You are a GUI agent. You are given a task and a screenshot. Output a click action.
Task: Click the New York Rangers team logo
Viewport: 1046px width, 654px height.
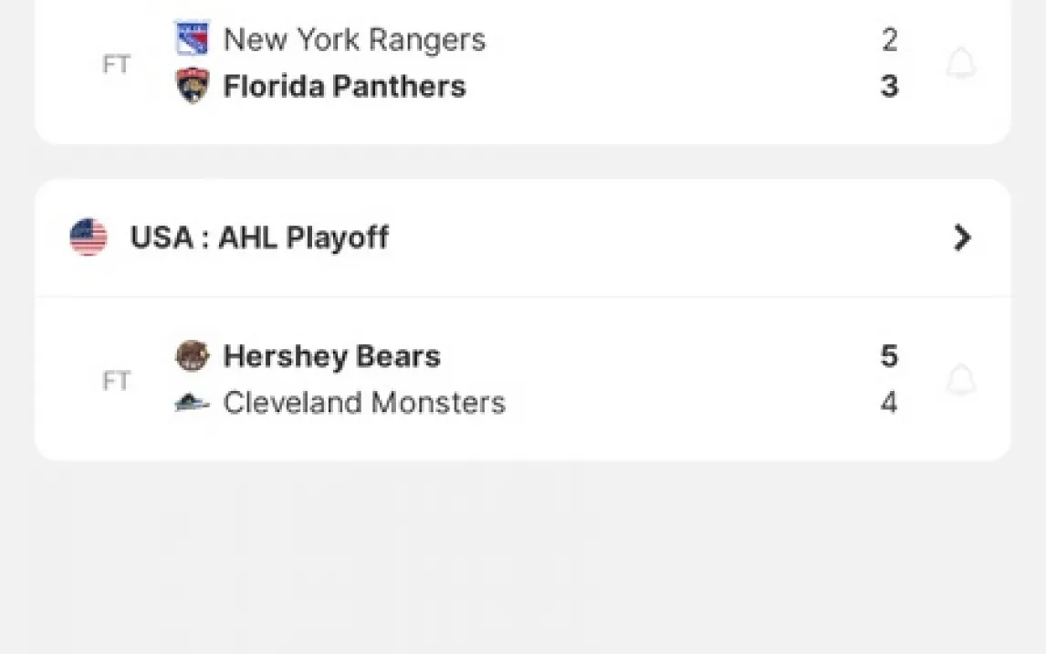tap(193, 38)
